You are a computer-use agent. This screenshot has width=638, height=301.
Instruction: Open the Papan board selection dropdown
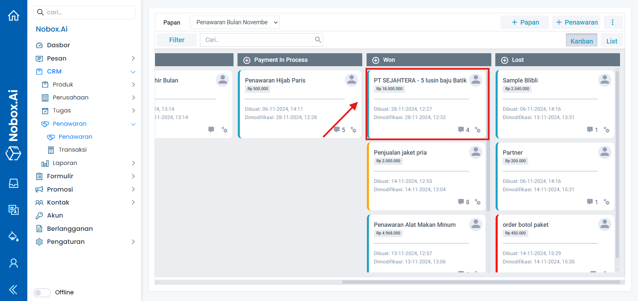click(235, 22)
